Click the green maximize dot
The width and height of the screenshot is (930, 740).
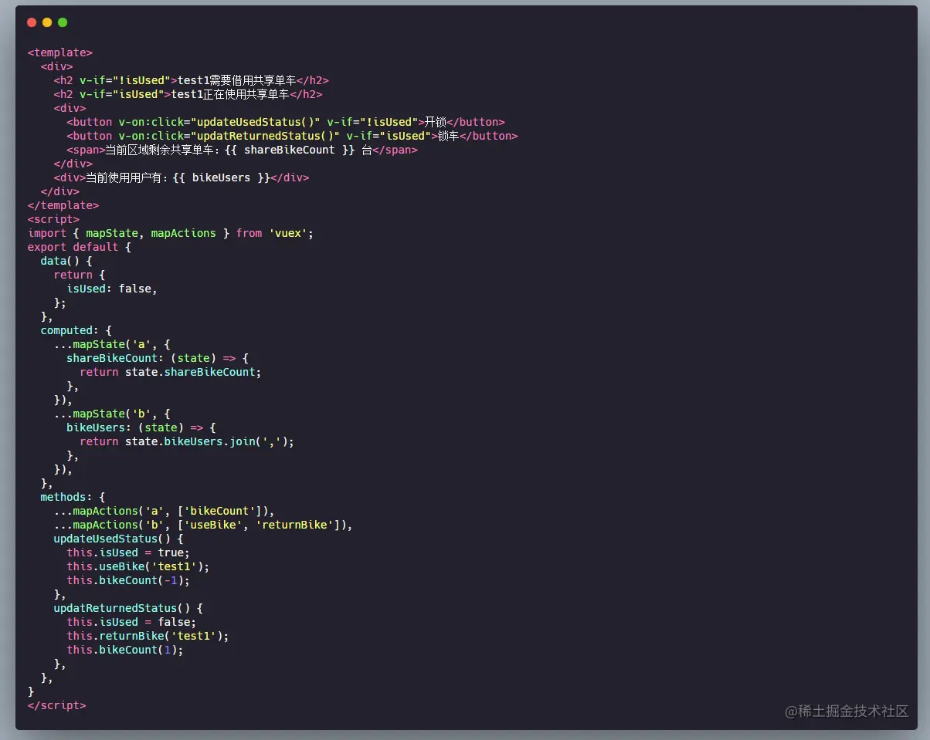pos(63,22)
